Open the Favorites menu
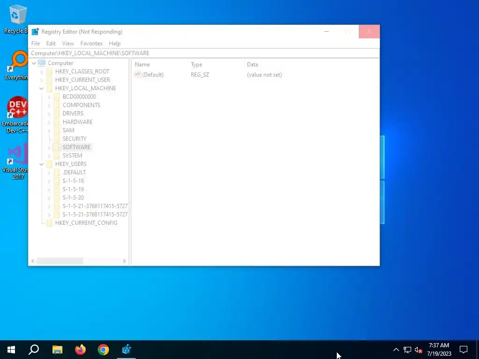This screenshot has width=479, height=359. point(91,43)
